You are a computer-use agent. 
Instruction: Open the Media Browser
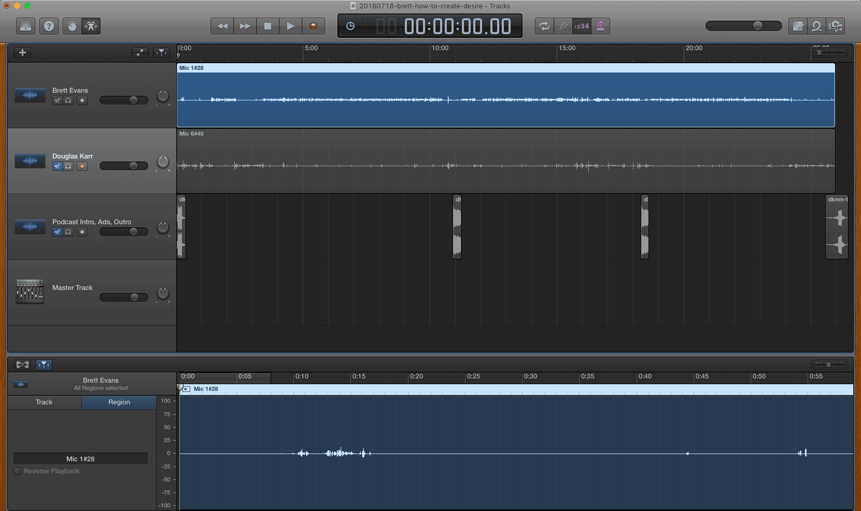tap(835, 26)
